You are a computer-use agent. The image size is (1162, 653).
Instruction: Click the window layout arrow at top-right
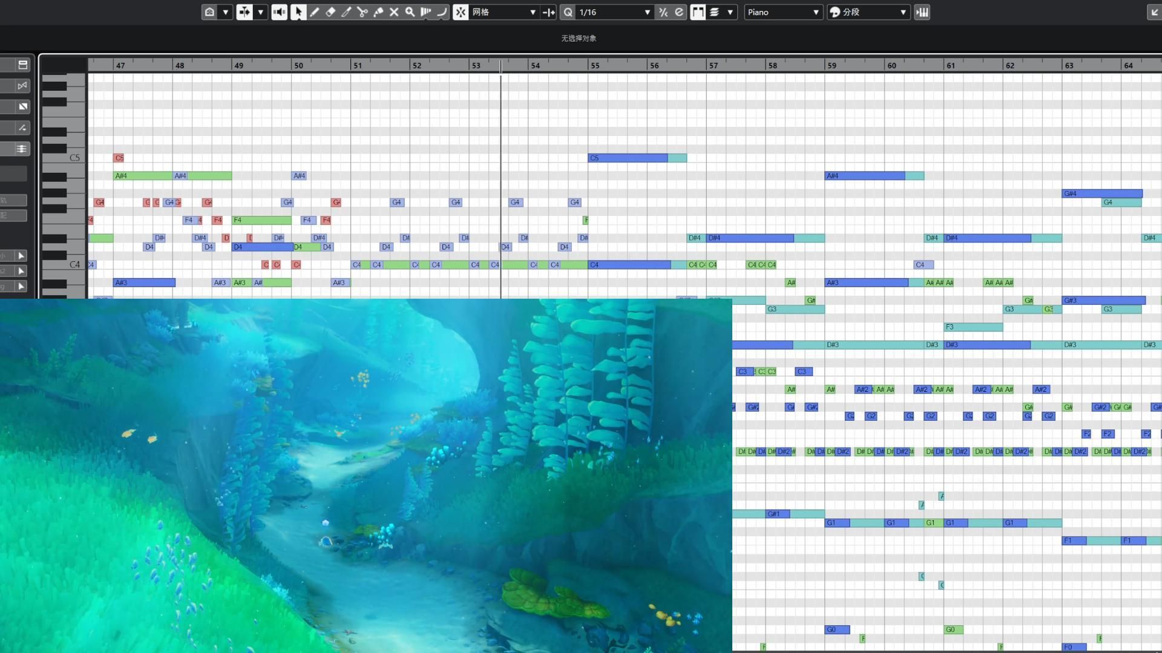click(1154, 12)
